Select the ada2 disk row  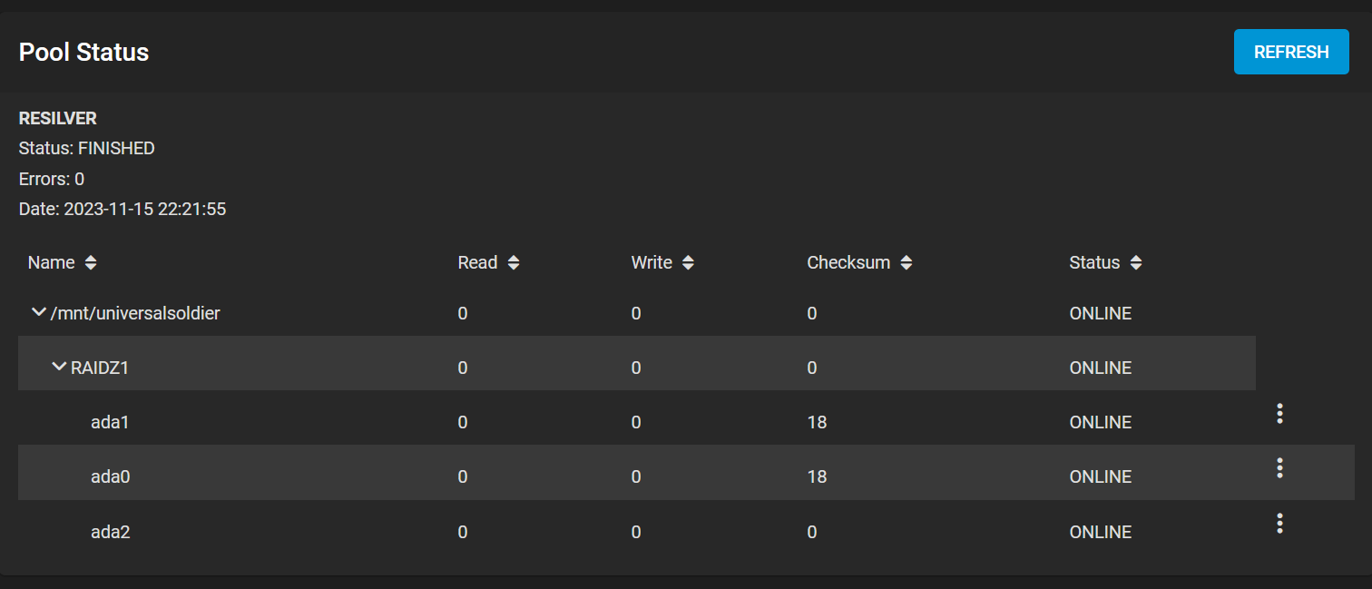coord(637,532)
